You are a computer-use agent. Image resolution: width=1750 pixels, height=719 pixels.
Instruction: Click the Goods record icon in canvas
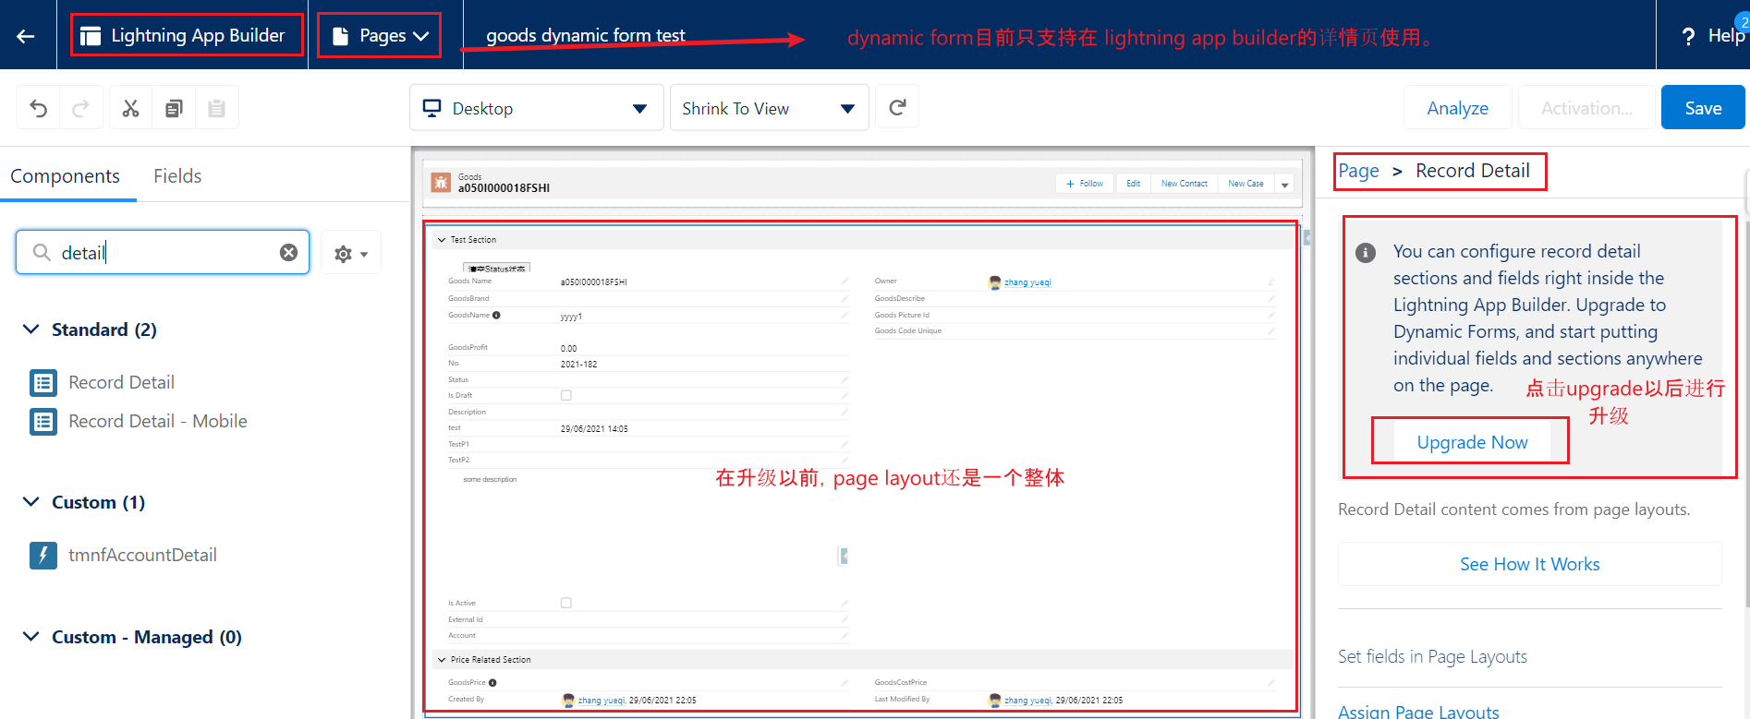coord(442,182)
